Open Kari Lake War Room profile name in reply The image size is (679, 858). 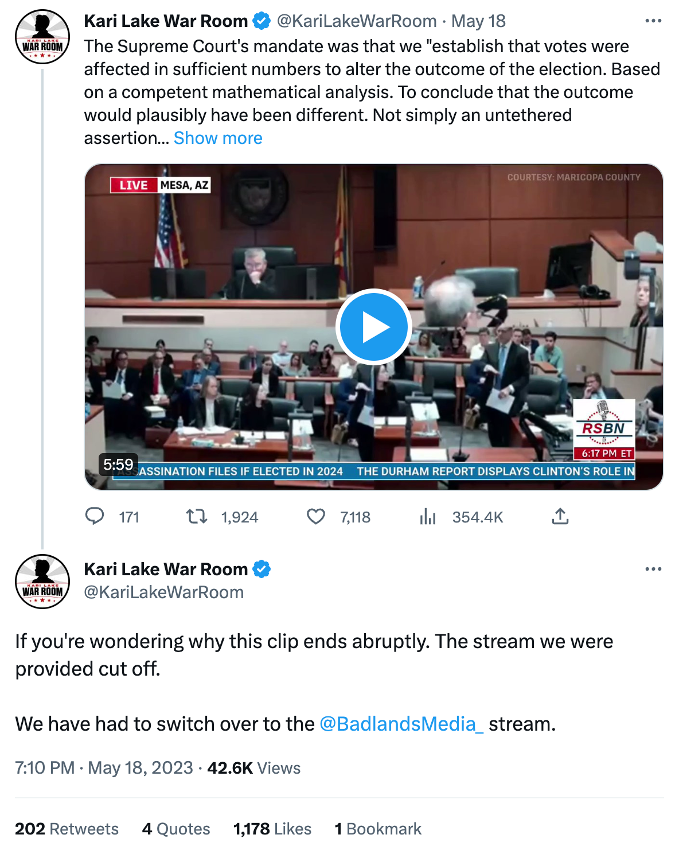coord(166,569)
